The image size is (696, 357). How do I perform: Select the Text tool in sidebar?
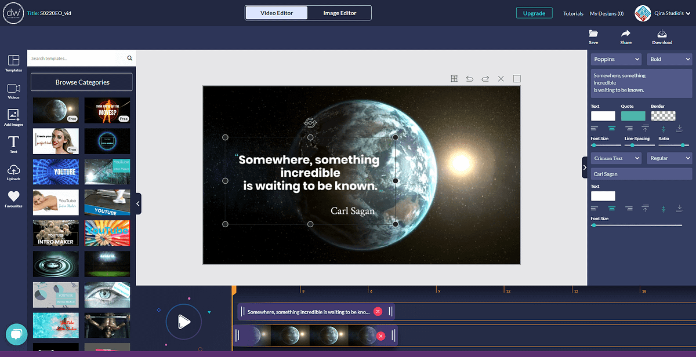coord(13,143)
